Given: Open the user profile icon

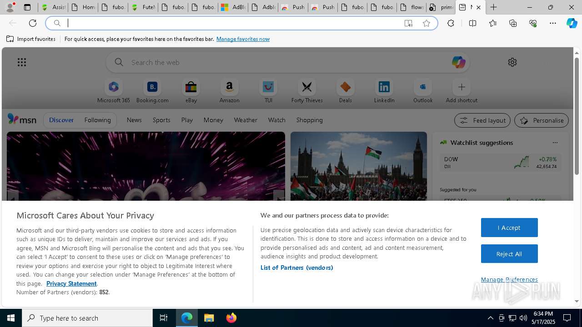Looking at the screenshot, I should [x=10, y=7].
